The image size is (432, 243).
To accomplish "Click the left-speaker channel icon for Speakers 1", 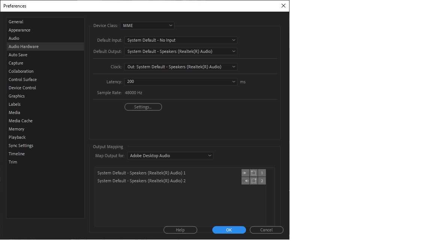I will coord(245,173).
